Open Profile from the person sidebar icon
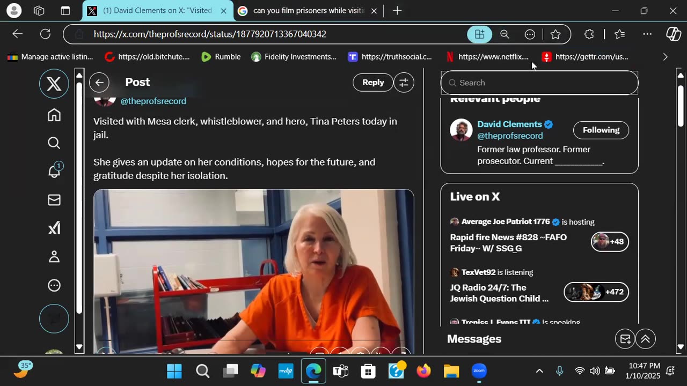The image size is (687, 386). click(54, 257)
